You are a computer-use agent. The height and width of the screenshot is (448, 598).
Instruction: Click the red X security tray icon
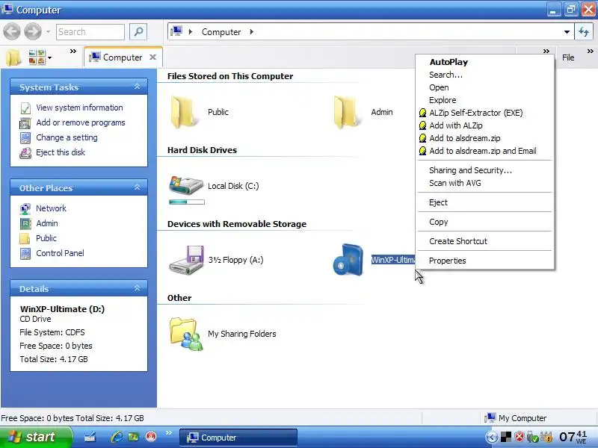pyautogui.click(x=520, y=437)
